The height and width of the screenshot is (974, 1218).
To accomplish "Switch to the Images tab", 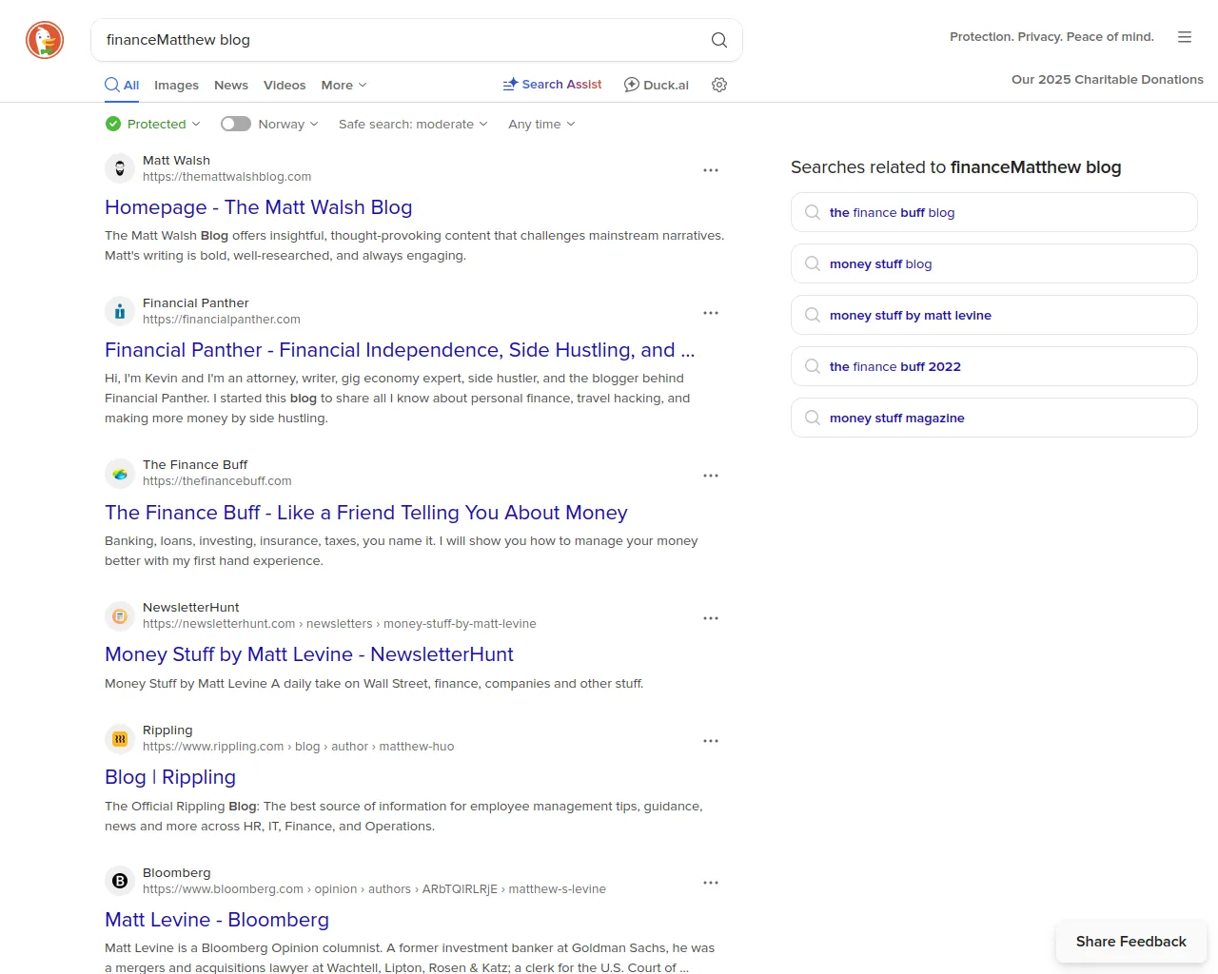I will pos(177,85).
